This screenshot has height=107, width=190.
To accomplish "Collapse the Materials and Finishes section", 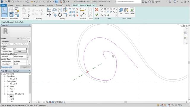I will tap(27, 54).
